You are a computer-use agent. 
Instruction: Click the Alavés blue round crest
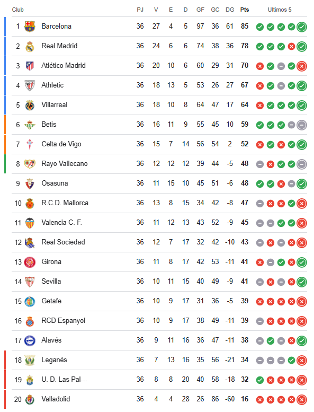tap(30, 340)
